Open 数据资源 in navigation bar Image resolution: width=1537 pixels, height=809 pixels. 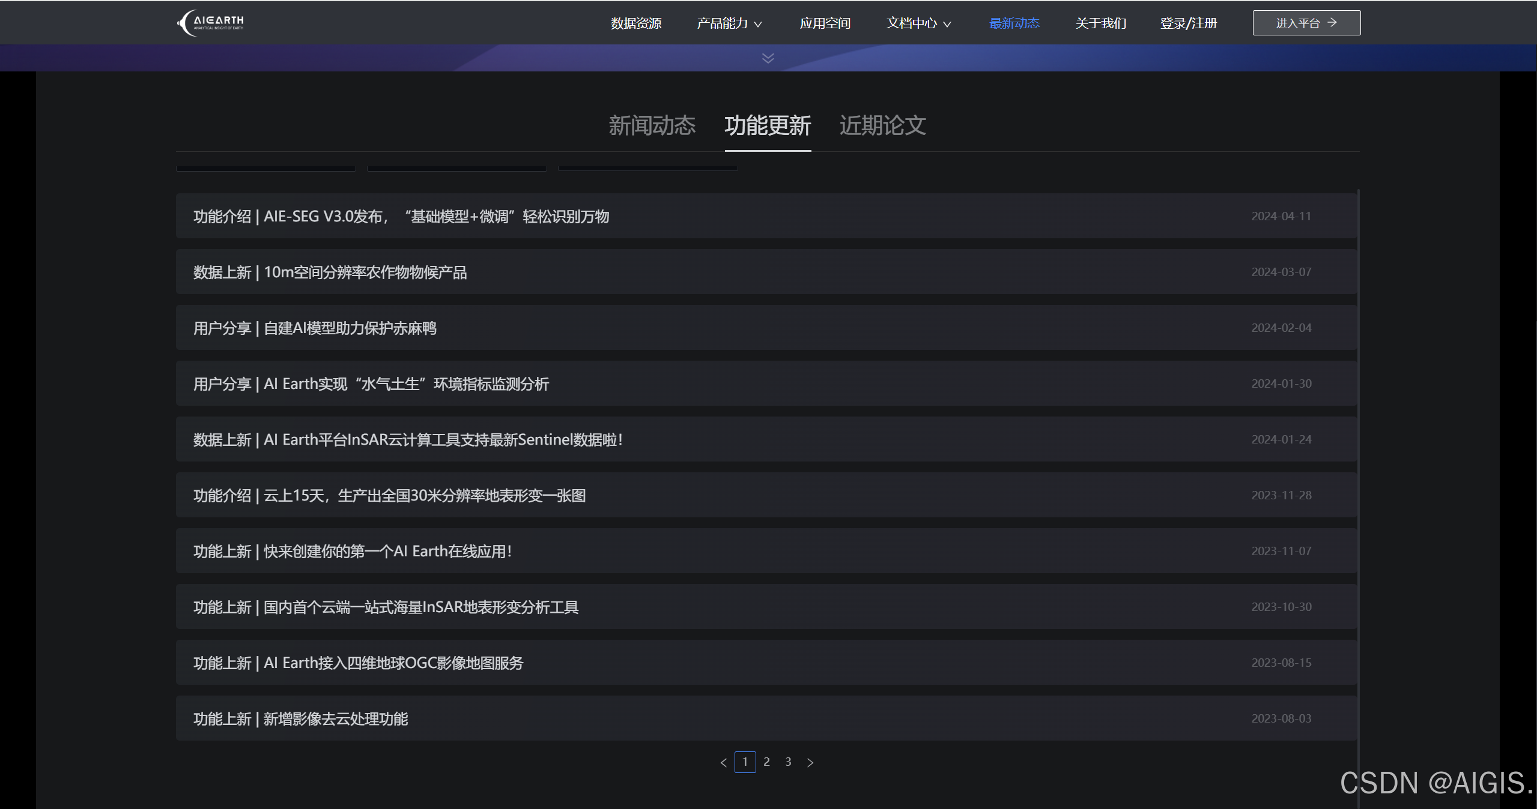click(x=635, y=23)
